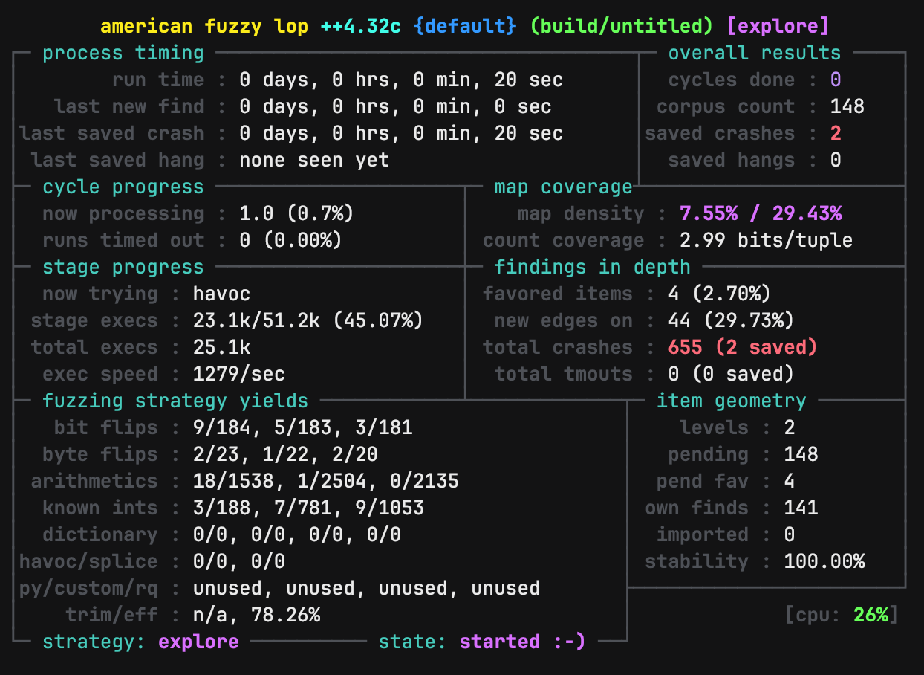Click the corpus count value '148'

[847, 107]
